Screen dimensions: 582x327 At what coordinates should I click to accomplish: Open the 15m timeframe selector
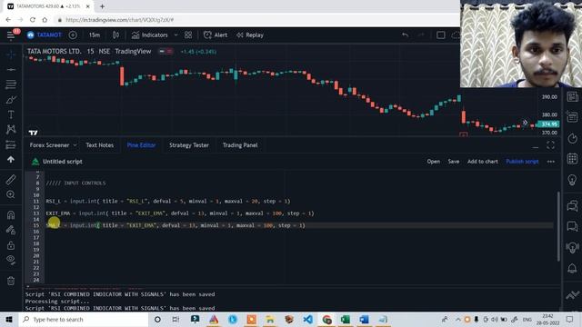95,35
